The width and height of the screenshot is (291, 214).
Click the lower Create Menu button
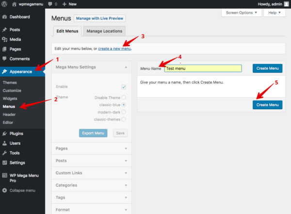coord(267,105)
